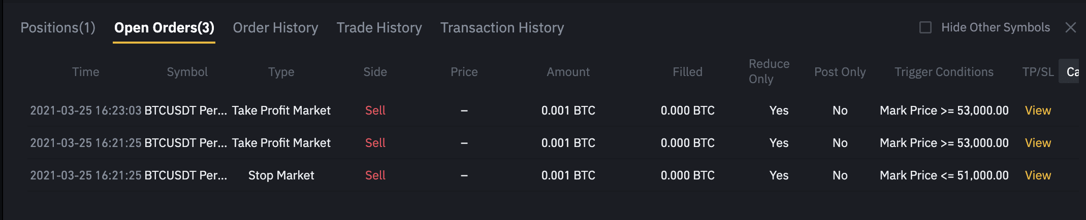The width and height of the screenshot is (1086, 220).
Task: Click the Trigger Conditions column header
Action: pos(944,72)
